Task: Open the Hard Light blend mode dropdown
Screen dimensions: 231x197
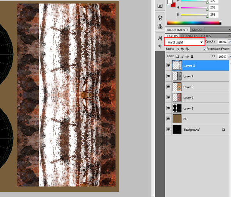Action: click(184, 42)
